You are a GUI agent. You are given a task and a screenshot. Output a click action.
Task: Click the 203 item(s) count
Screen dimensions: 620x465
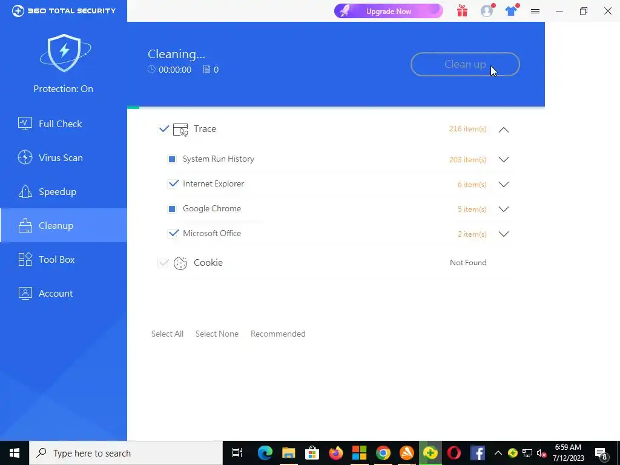coord(468,159)
